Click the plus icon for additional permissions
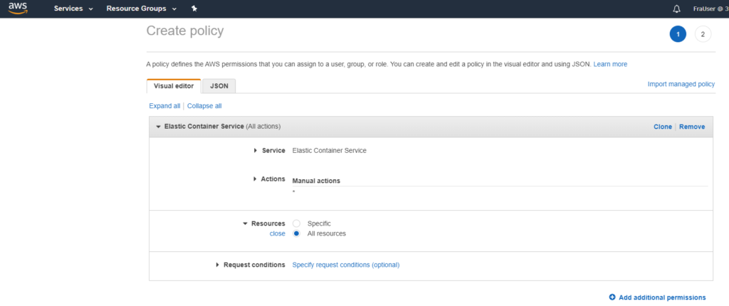Screen dimensions: 729x306 click(612, 297)
